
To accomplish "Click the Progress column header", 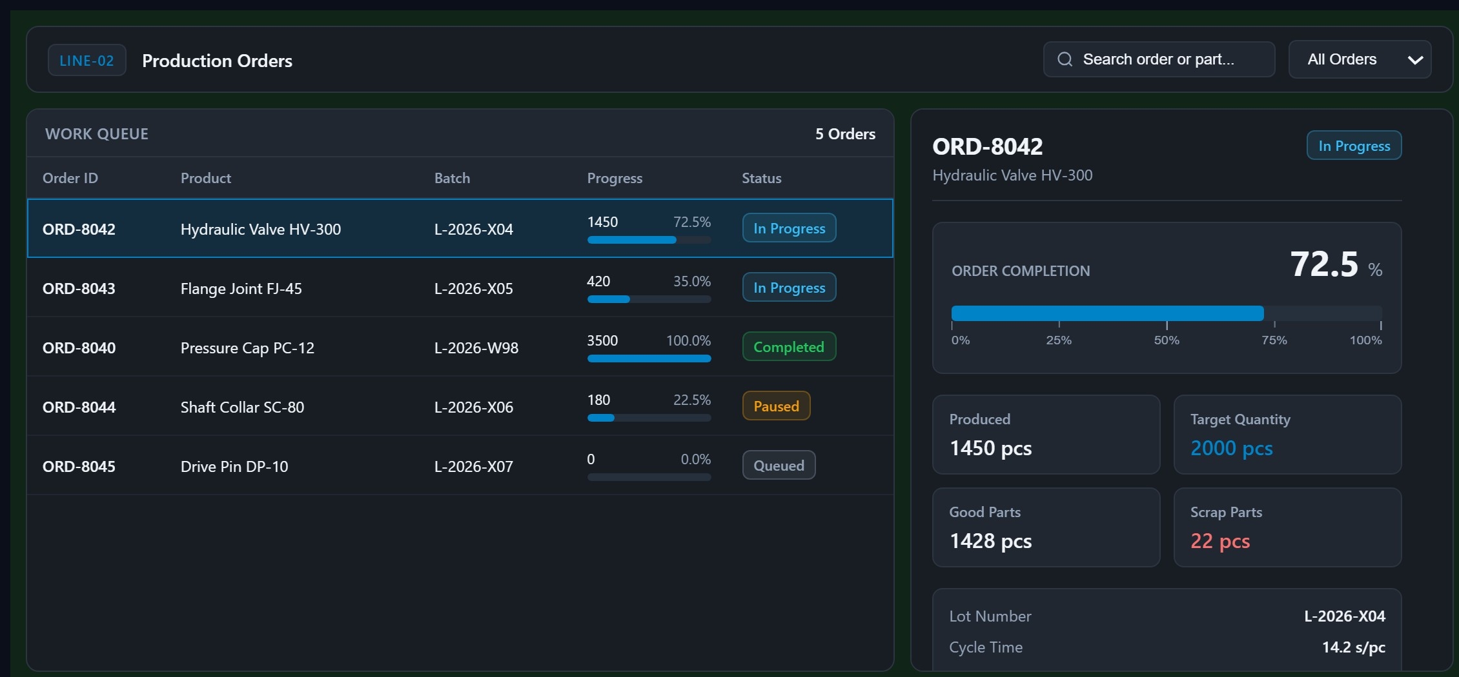I will click(615, 178).
